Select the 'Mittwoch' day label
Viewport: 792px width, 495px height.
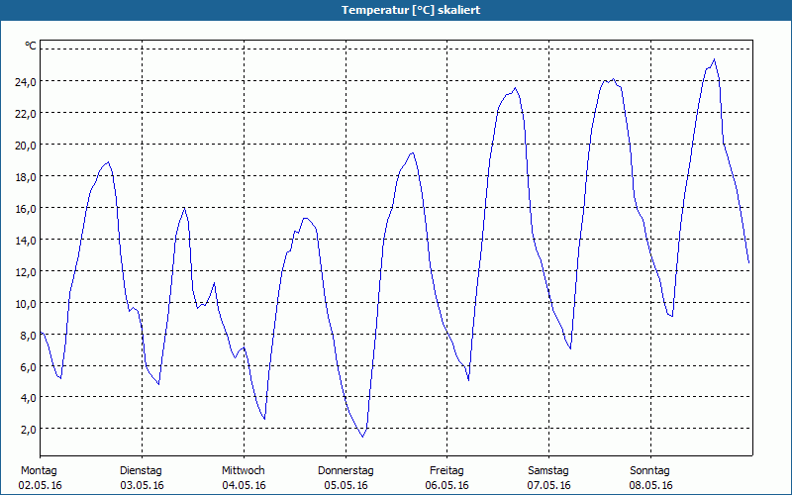[x=243, y=471]
